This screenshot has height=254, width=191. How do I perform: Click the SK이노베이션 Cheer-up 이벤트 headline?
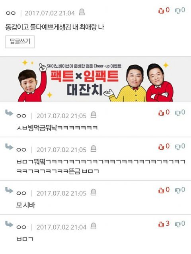(x=84, y=66)
